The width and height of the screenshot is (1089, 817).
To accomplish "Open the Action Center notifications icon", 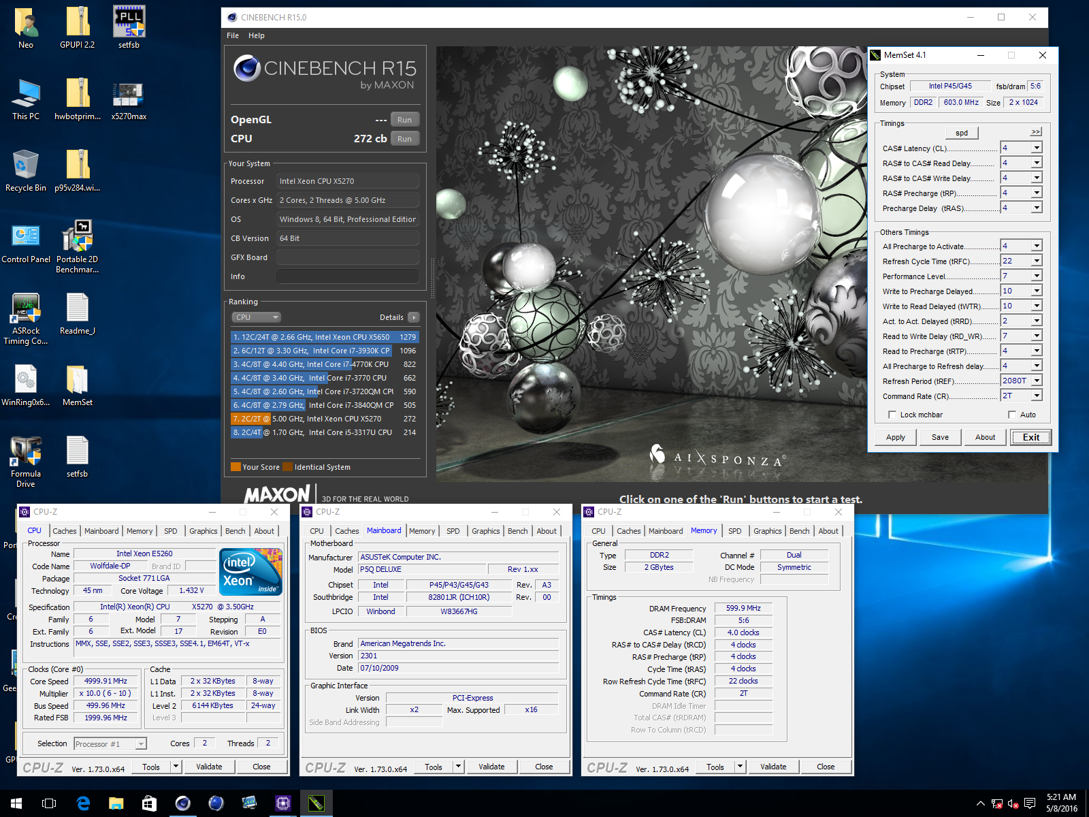I will click(x=1030, y=803).
